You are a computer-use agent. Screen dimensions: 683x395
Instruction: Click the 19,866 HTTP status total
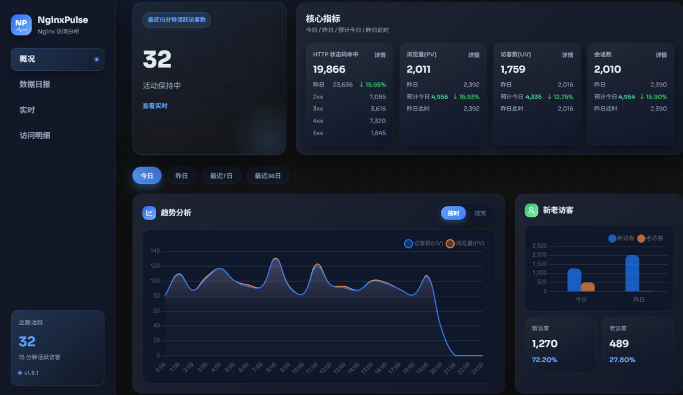pos(329,70)
